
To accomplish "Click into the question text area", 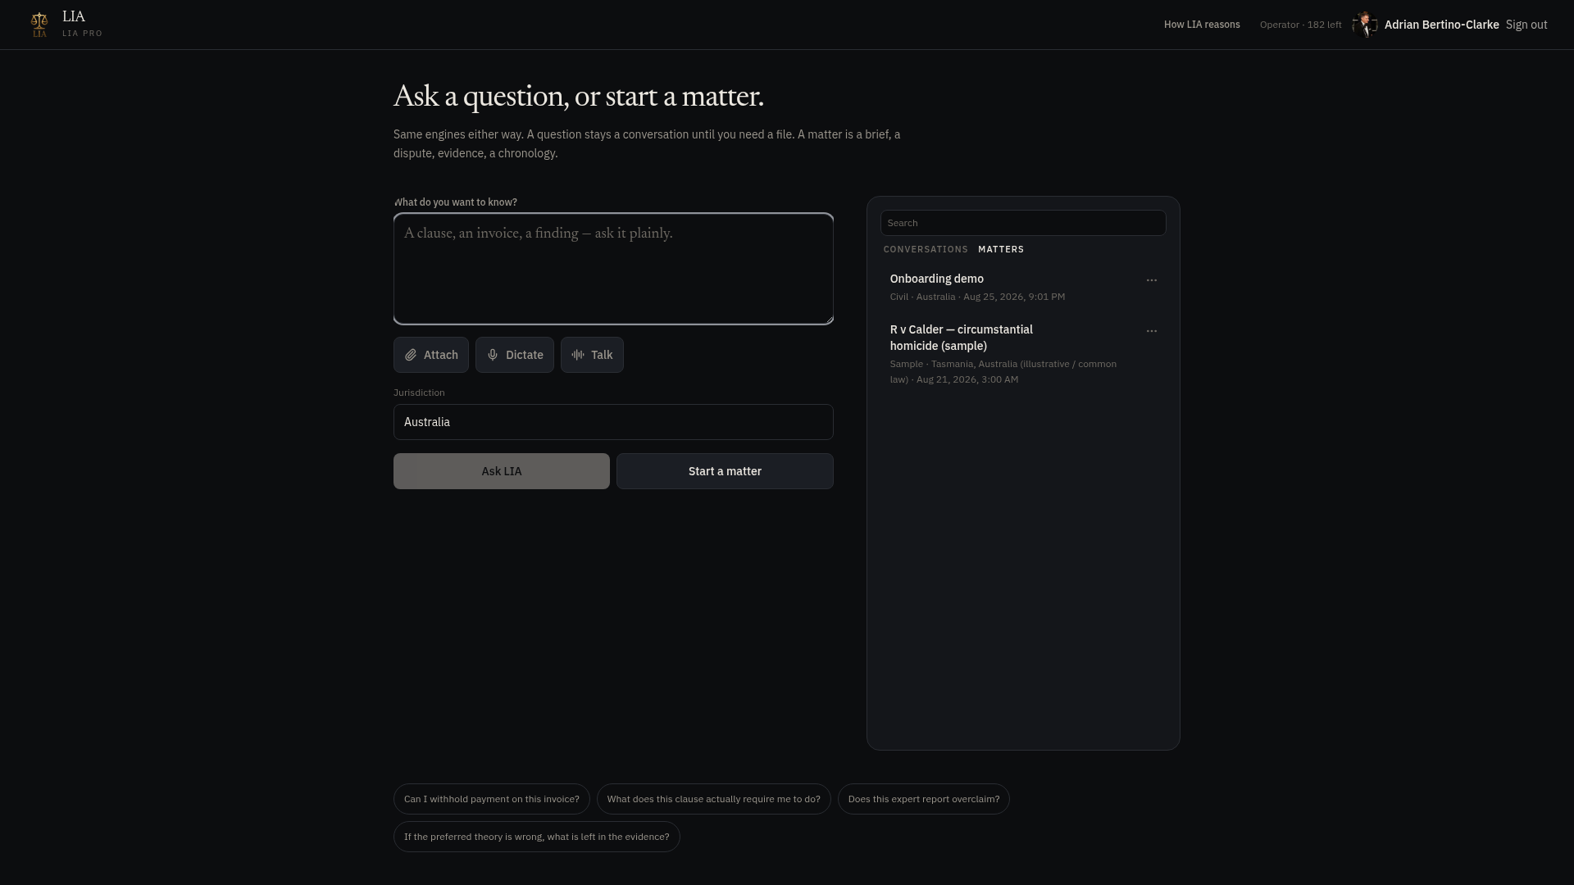I will [613, 269].
